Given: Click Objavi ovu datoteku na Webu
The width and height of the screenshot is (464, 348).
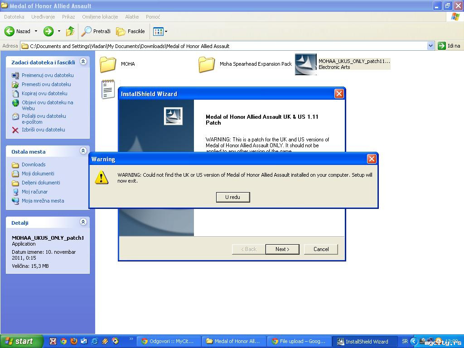Looking at the screenshot, I should pos(47,105).
